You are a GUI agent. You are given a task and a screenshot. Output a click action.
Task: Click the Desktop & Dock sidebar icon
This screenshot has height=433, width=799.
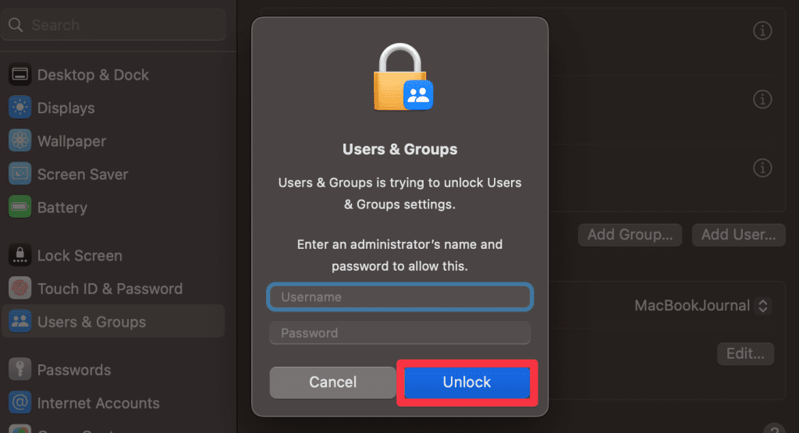20,75
